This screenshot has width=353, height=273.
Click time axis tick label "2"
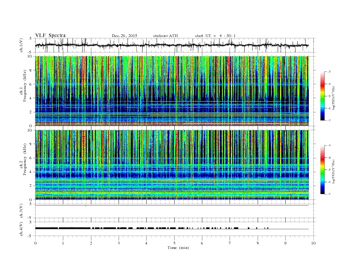pos(91,243)
